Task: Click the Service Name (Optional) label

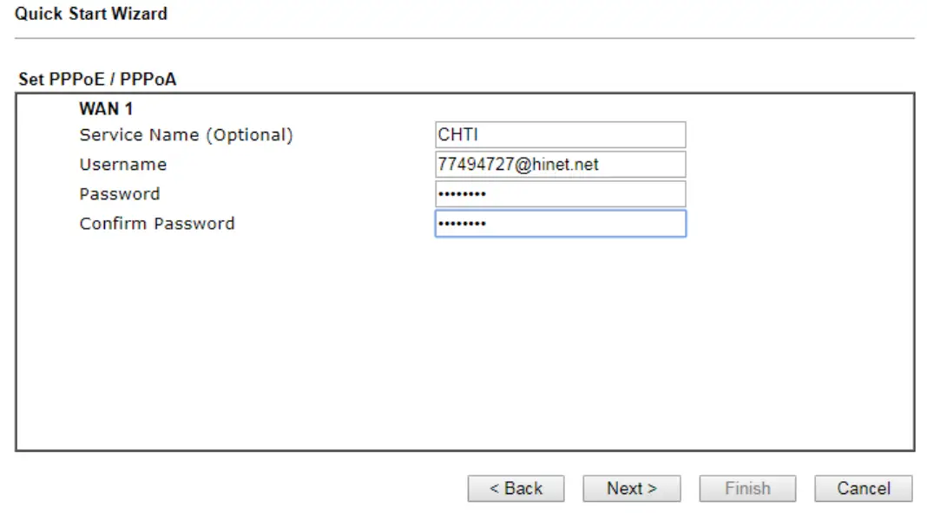Action: [186, 135]
